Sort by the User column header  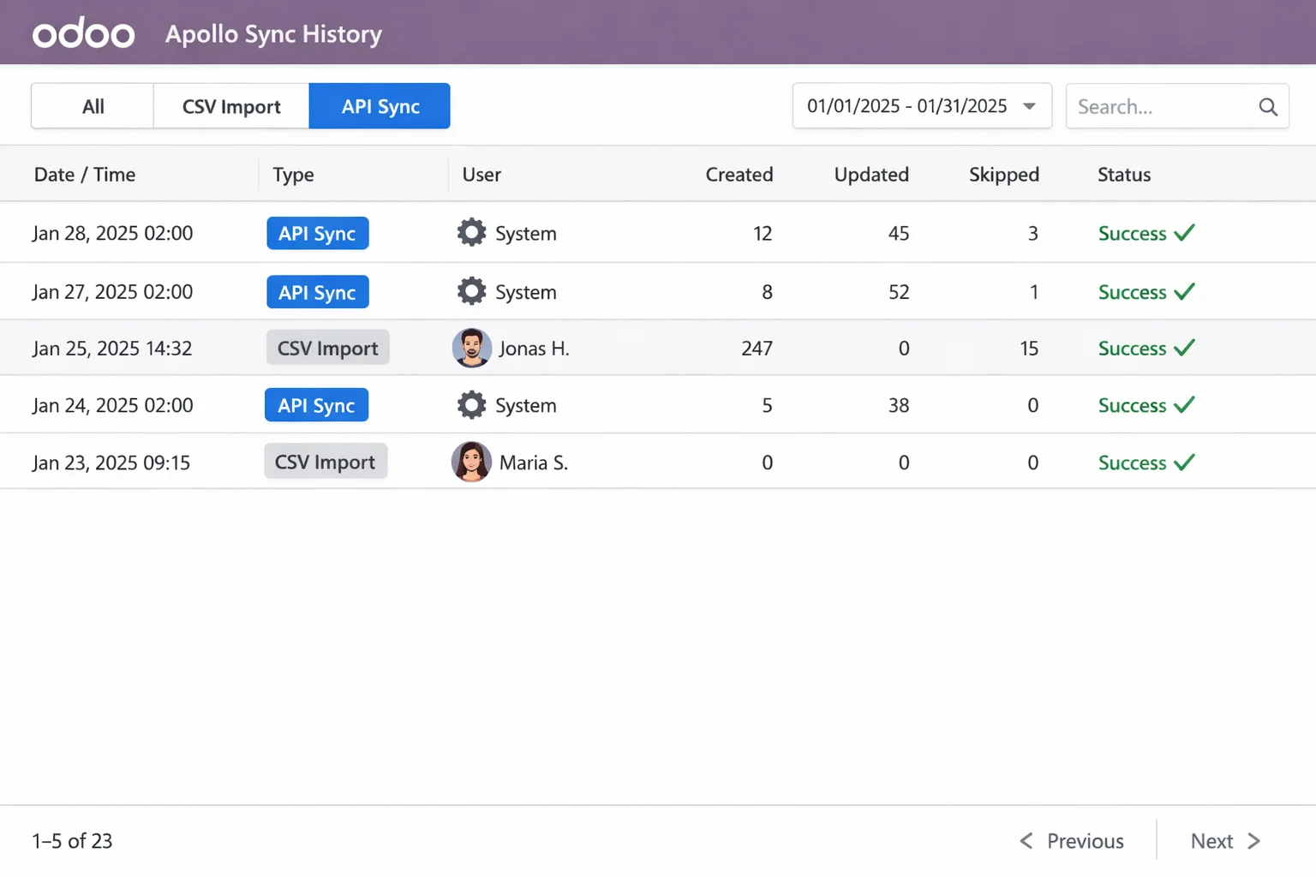point(482,174)
